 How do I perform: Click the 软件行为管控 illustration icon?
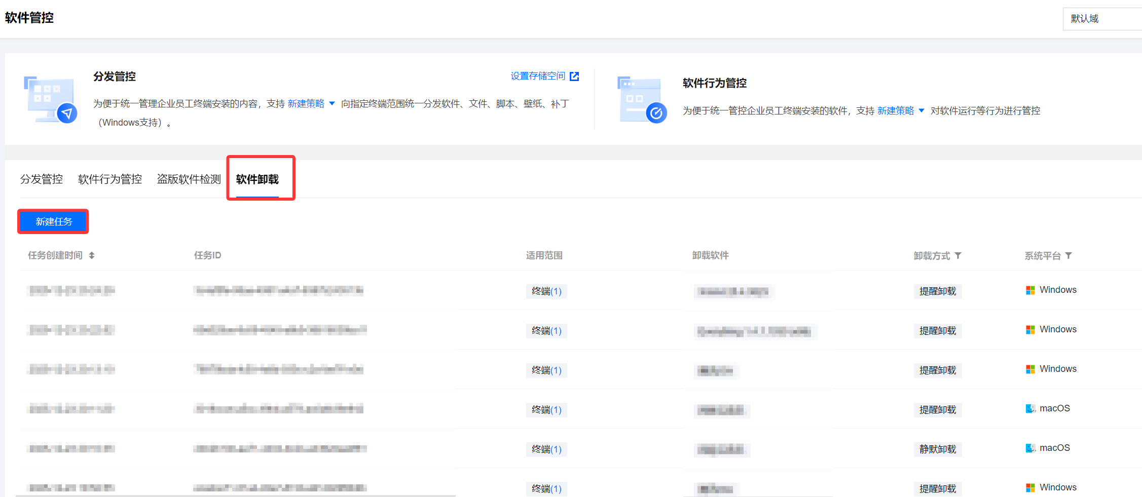click(642, 100)
